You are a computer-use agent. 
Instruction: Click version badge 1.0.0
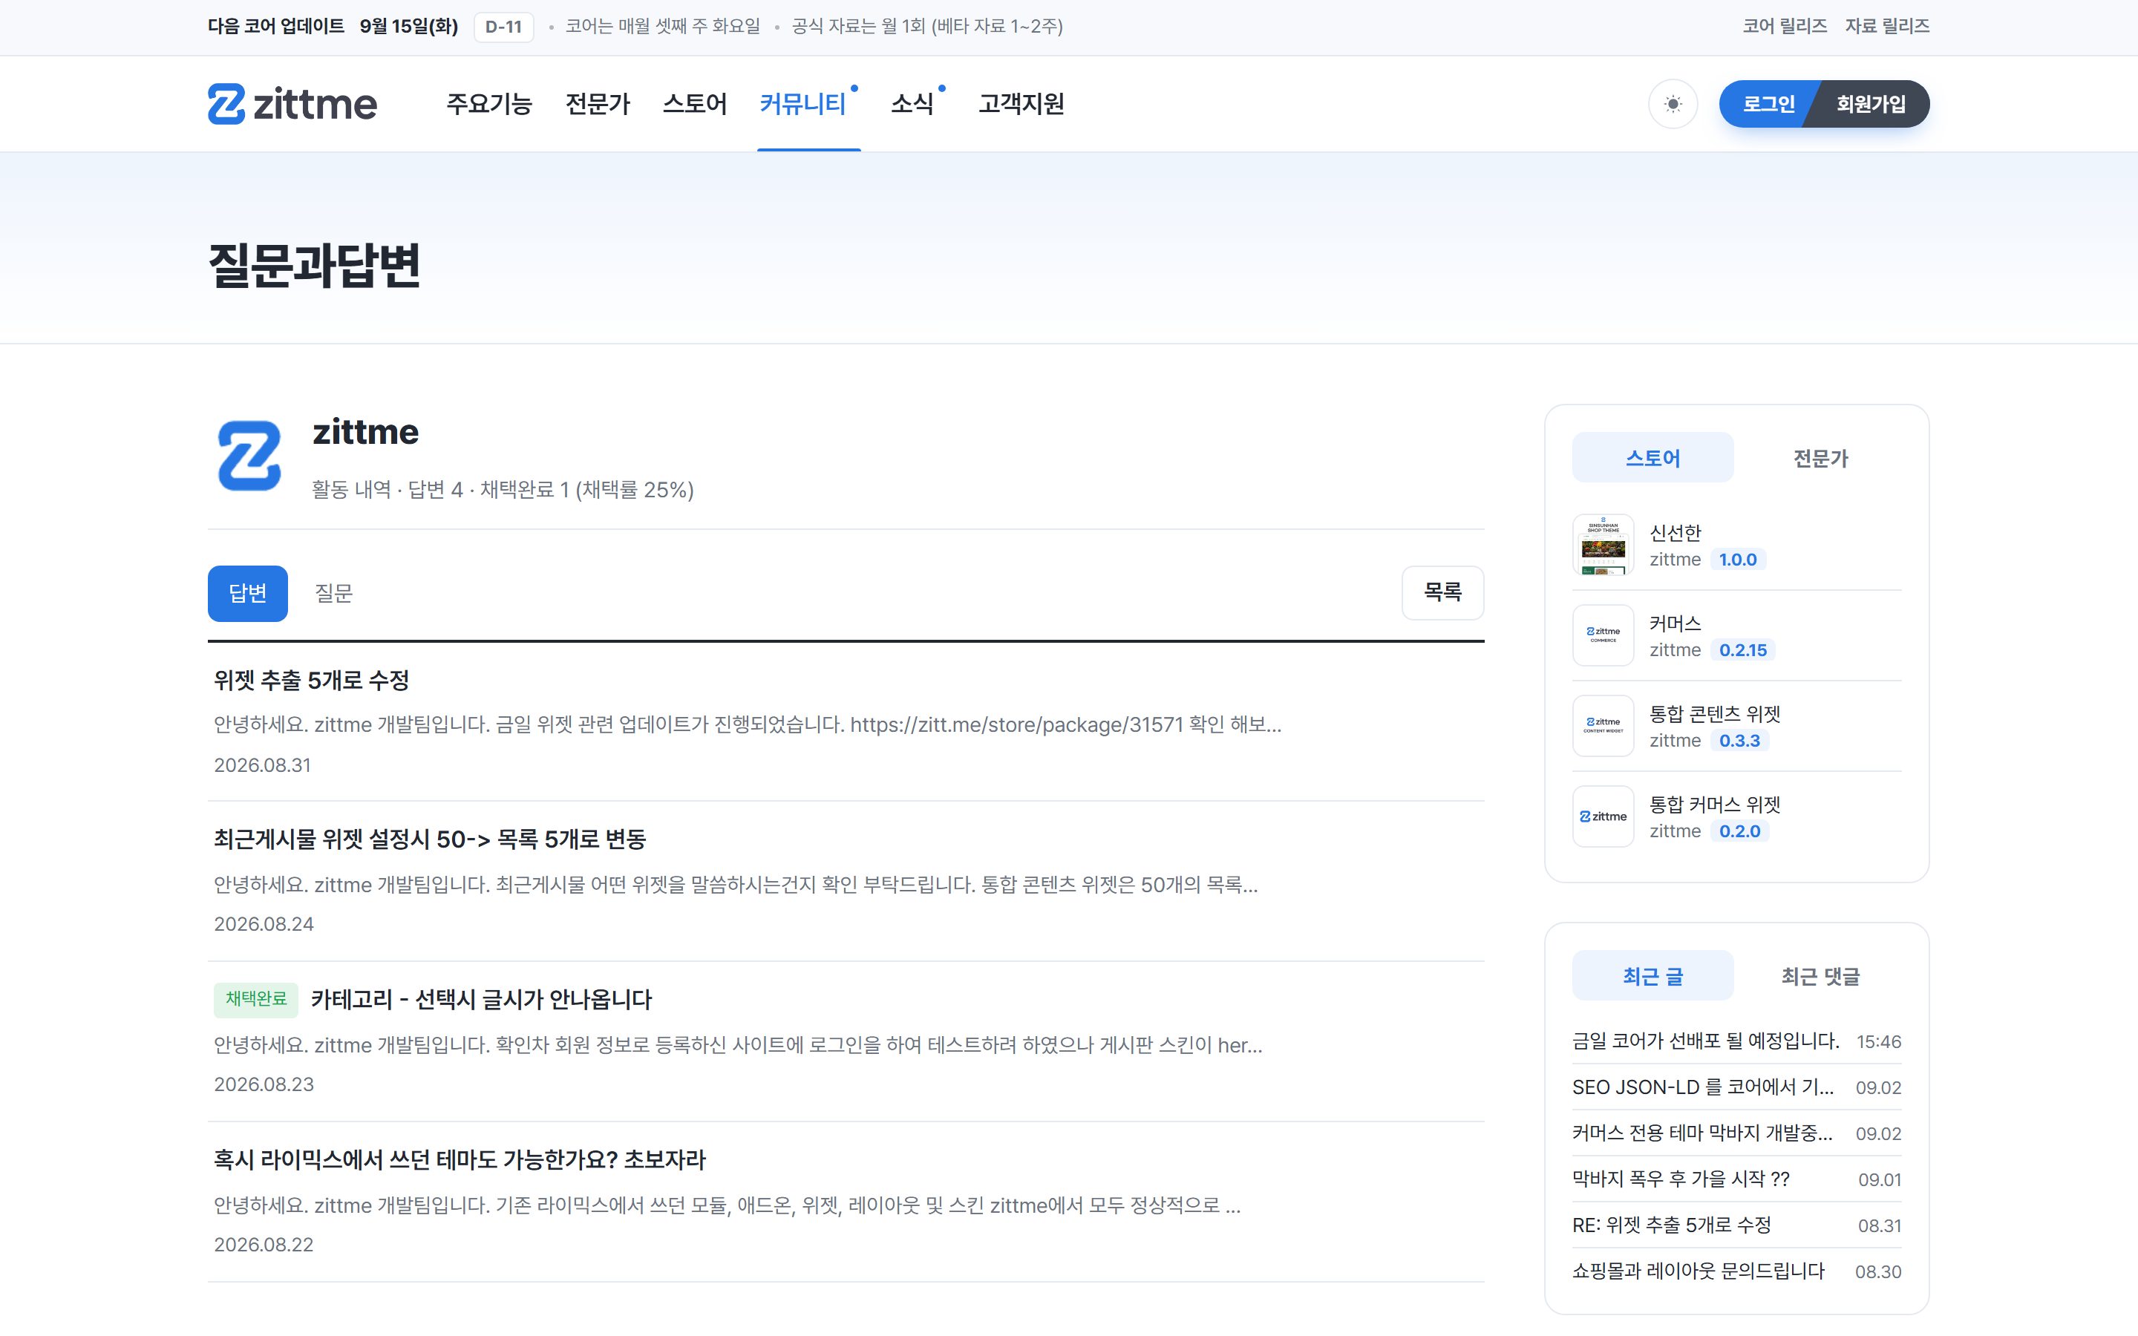coord(1738,560)
